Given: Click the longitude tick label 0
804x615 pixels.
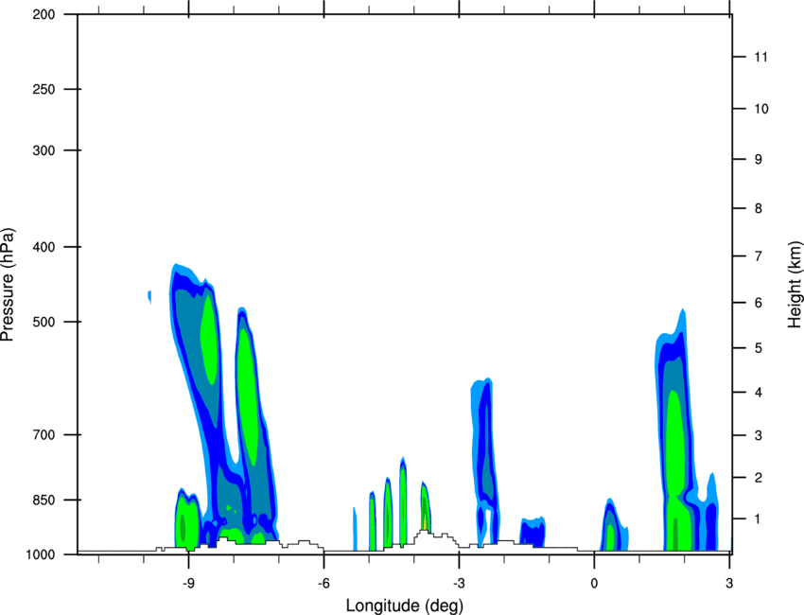Looking at the screenshot, I should coord(594,583).
